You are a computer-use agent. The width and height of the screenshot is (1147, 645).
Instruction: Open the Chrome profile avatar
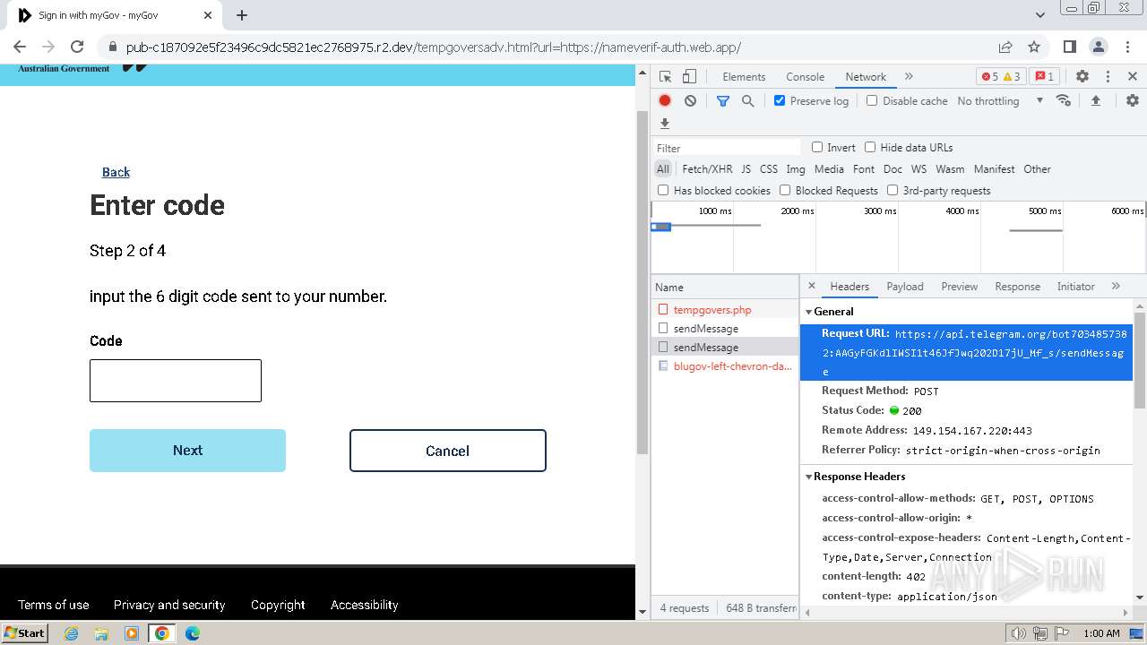click(1098, 47)
